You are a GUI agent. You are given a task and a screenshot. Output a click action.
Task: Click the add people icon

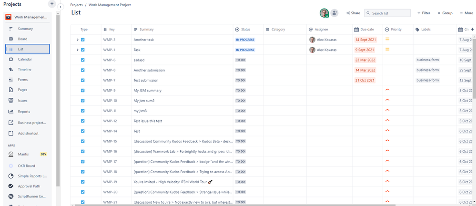pos(334,13)
